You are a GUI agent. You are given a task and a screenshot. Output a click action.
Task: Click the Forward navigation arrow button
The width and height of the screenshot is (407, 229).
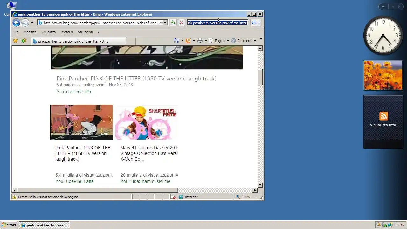[25, 23]
